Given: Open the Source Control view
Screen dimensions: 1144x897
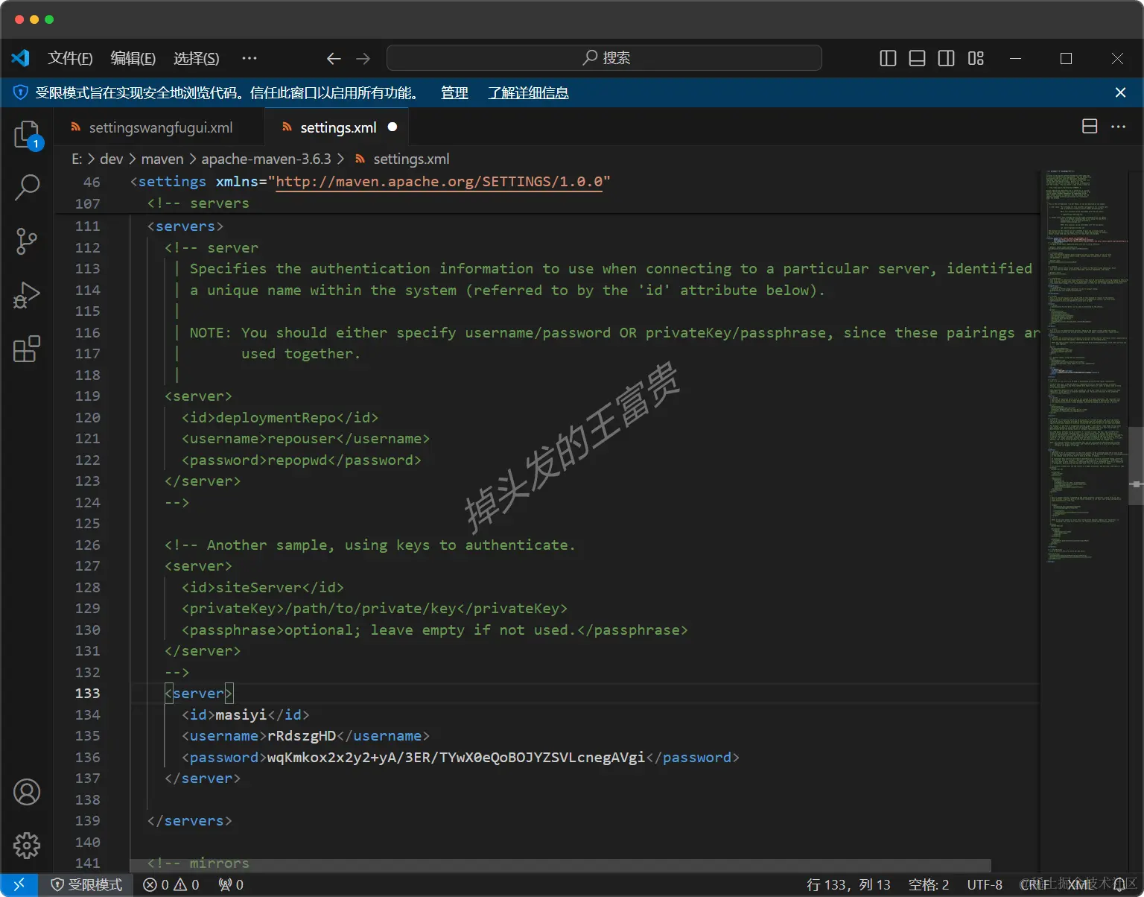Looking at the screenshot, I should [x=27, y=241].
